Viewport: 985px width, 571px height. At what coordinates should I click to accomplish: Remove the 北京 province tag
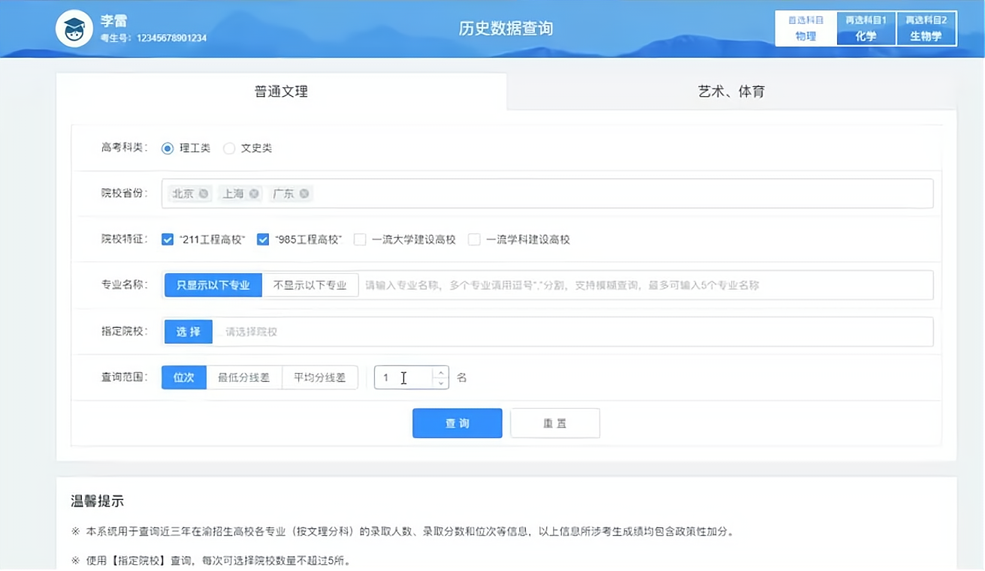pos(202,193)
